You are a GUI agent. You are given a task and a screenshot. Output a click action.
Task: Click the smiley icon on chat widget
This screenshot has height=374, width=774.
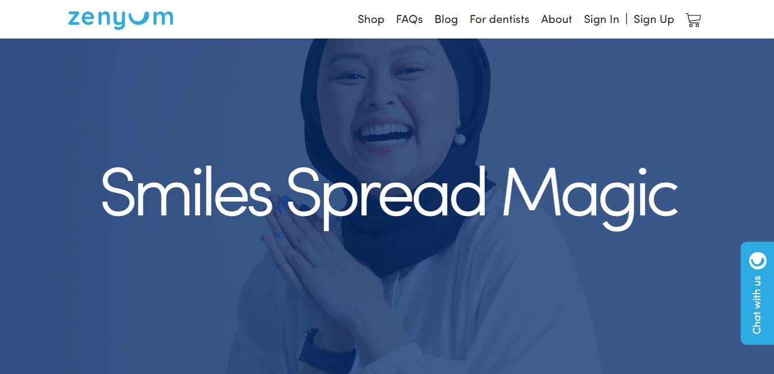pyautogui.click(x=757, y=261)
